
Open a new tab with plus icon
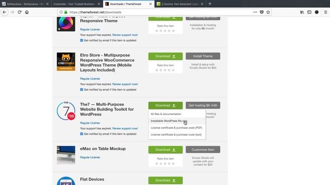pyautogui.click(x=210, y=4)
